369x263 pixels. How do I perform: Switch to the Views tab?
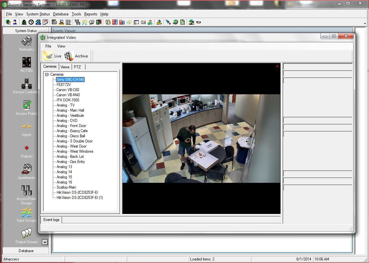(65, 67)
